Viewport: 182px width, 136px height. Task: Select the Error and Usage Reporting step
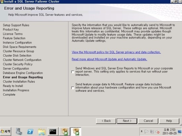tap(23, 77)
